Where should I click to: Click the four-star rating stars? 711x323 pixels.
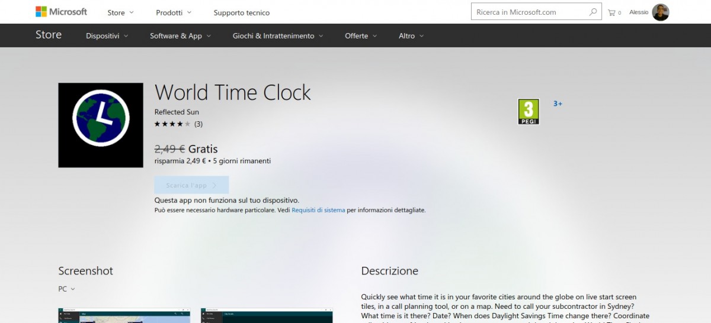tap(172, 124)
